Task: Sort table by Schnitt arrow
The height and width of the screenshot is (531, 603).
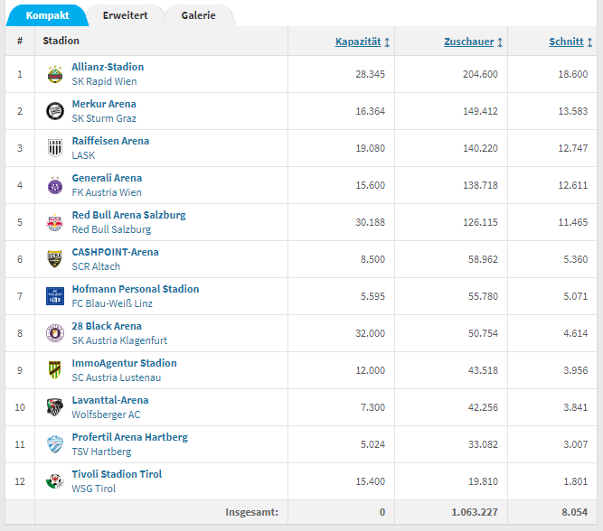Action: pos(589,42)
